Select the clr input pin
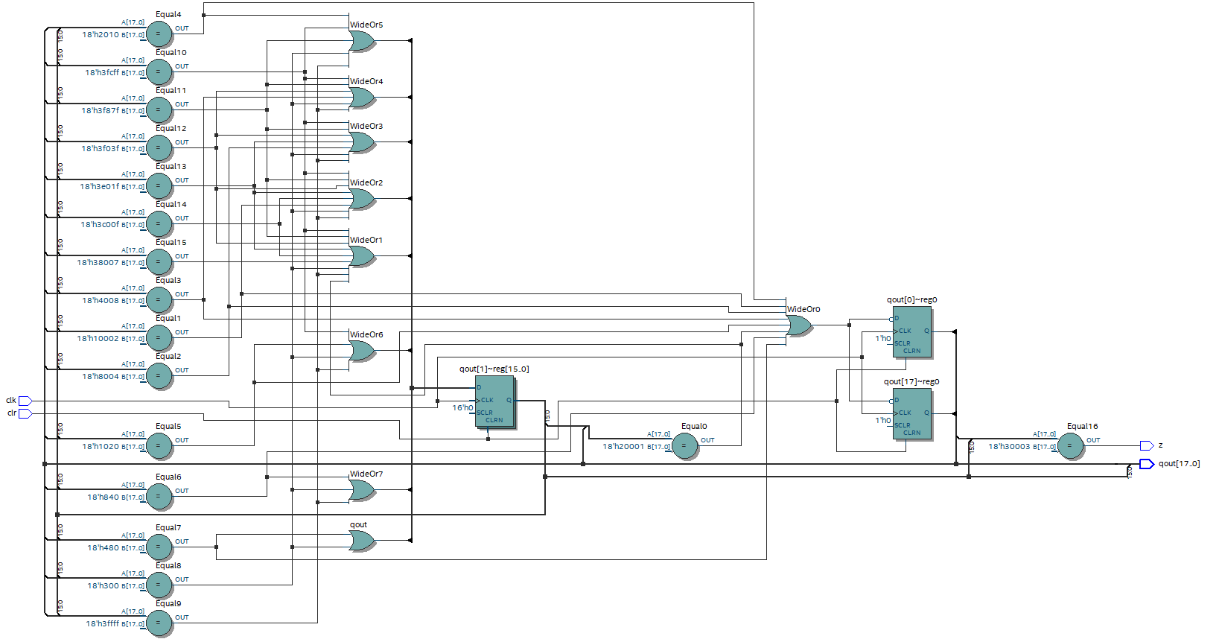 (x=25, y=413)
